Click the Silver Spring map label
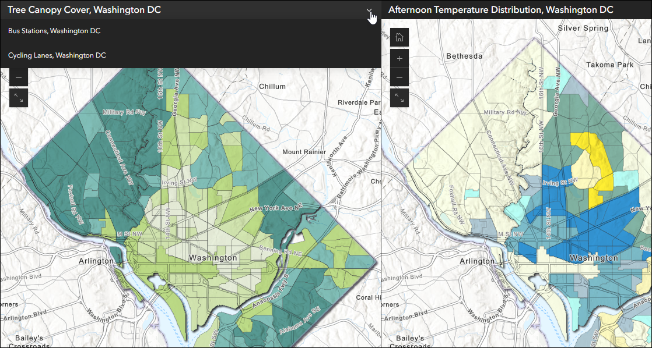The height and width of the screenshot is (348, 652). [x=583, y=28]
